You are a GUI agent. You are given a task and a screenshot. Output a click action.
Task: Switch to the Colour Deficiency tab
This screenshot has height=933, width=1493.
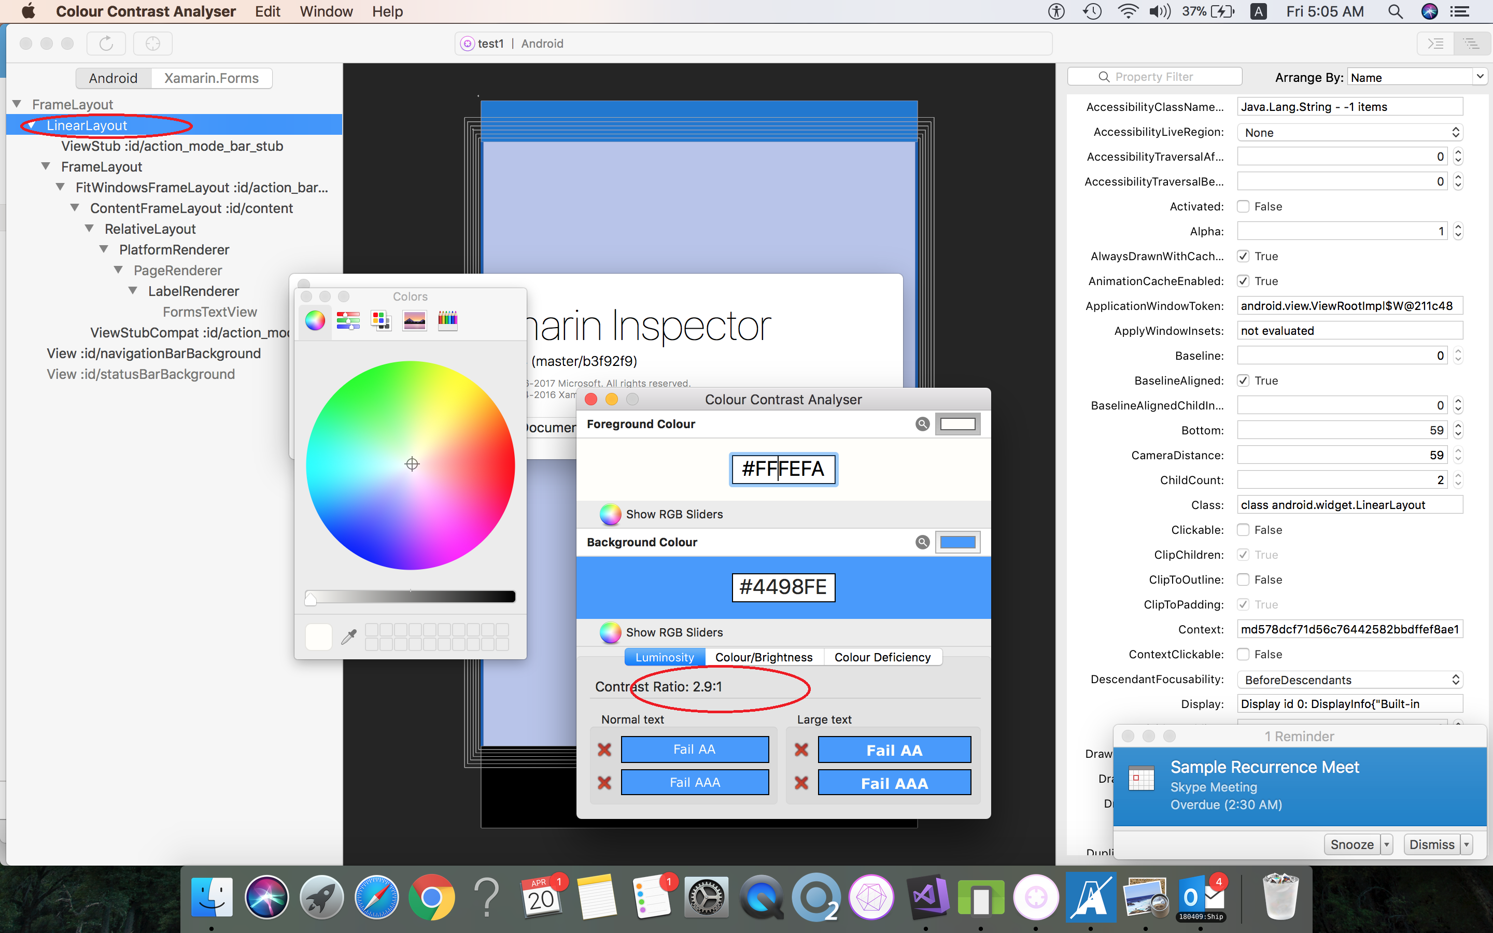(882, 657)
